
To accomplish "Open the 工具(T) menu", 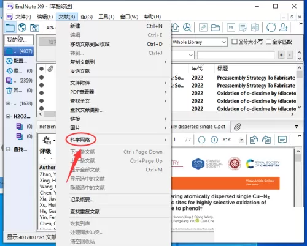I will [x=106, y=17].
